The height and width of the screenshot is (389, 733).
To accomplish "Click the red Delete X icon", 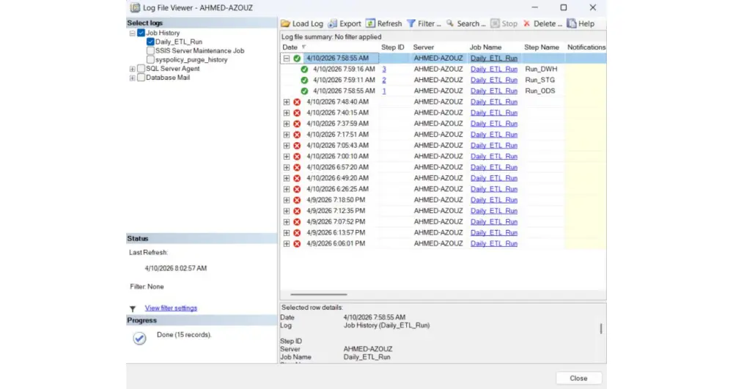I will 527,23.
